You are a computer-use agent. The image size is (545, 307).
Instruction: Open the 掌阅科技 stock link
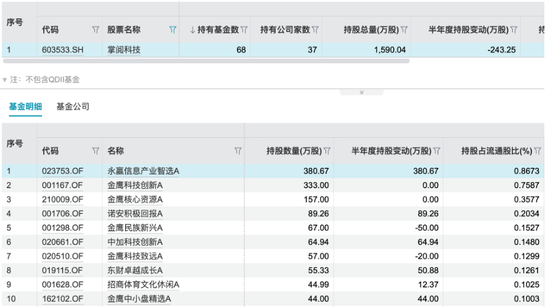point(124,50)
